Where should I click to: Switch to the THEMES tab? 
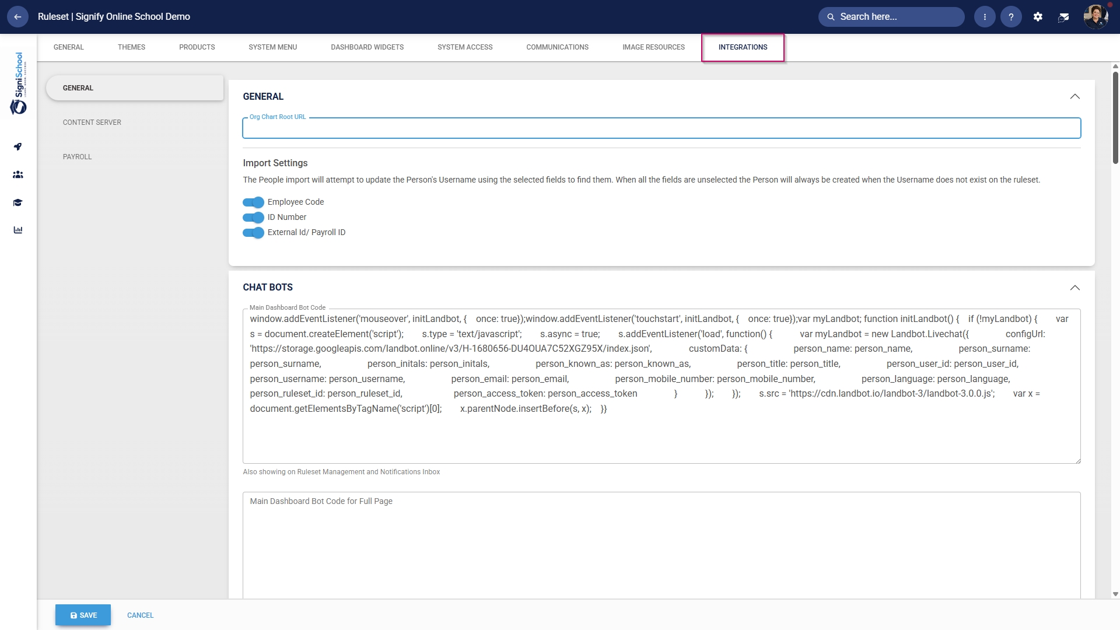[131, 47]
